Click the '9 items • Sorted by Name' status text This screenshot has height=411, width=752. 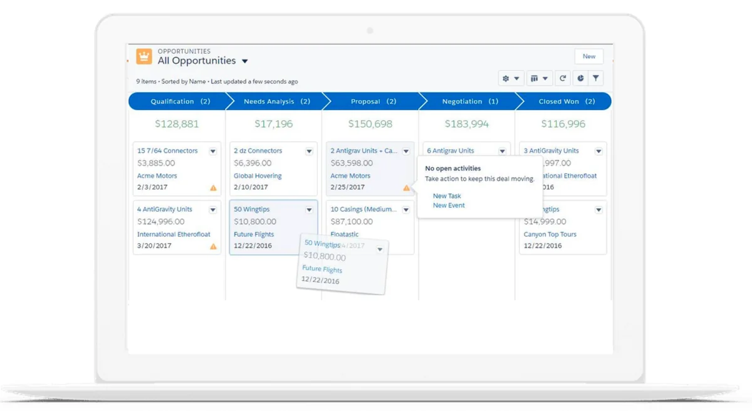[171, 81]
